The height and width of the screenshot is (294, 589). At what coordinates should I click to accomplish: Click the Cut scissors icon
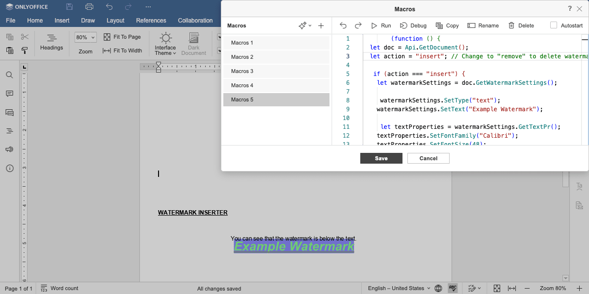25,37
